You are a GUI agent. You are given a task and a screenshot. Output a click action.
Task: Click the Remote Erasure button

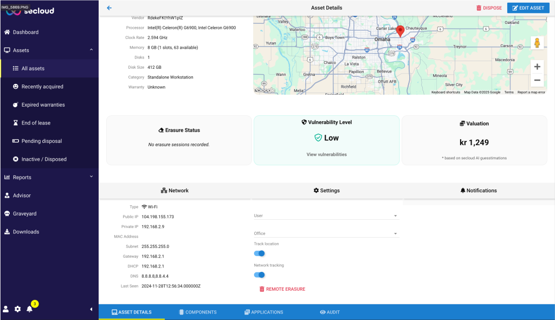click(282, 289)
